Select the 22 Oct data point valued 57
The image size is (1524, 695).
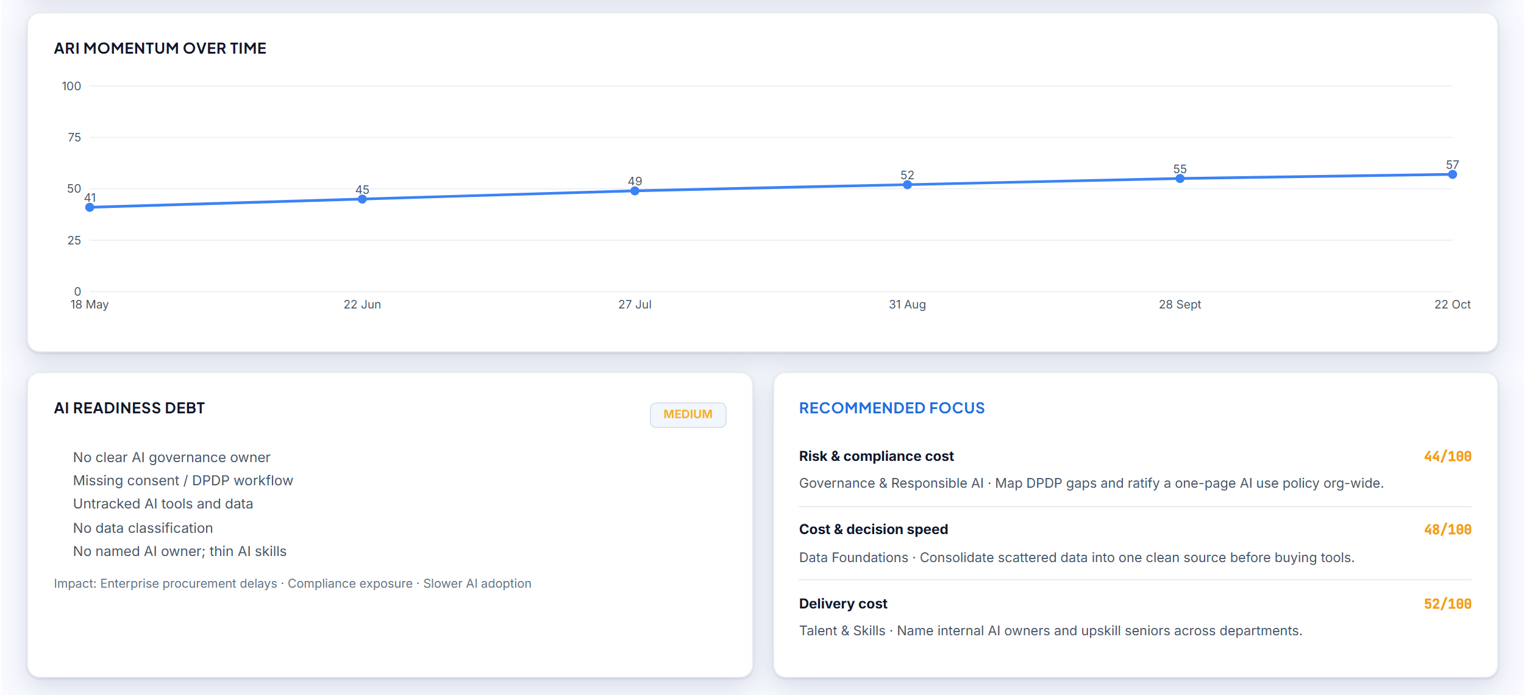[x=1452, y=174]
